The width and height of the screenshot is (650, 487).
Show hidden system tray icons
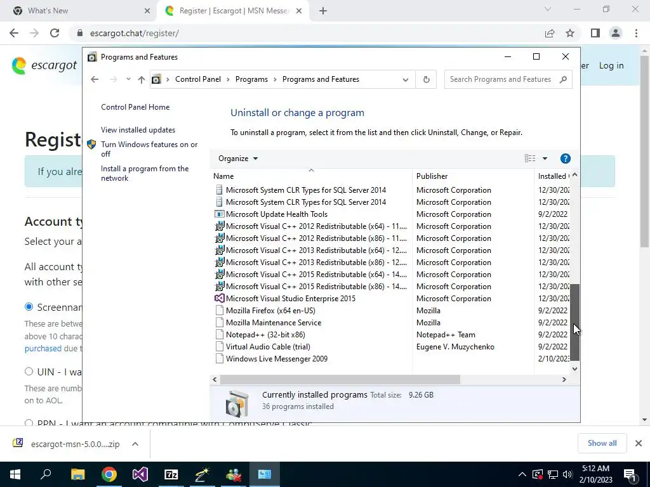click(x=522, y=474)
